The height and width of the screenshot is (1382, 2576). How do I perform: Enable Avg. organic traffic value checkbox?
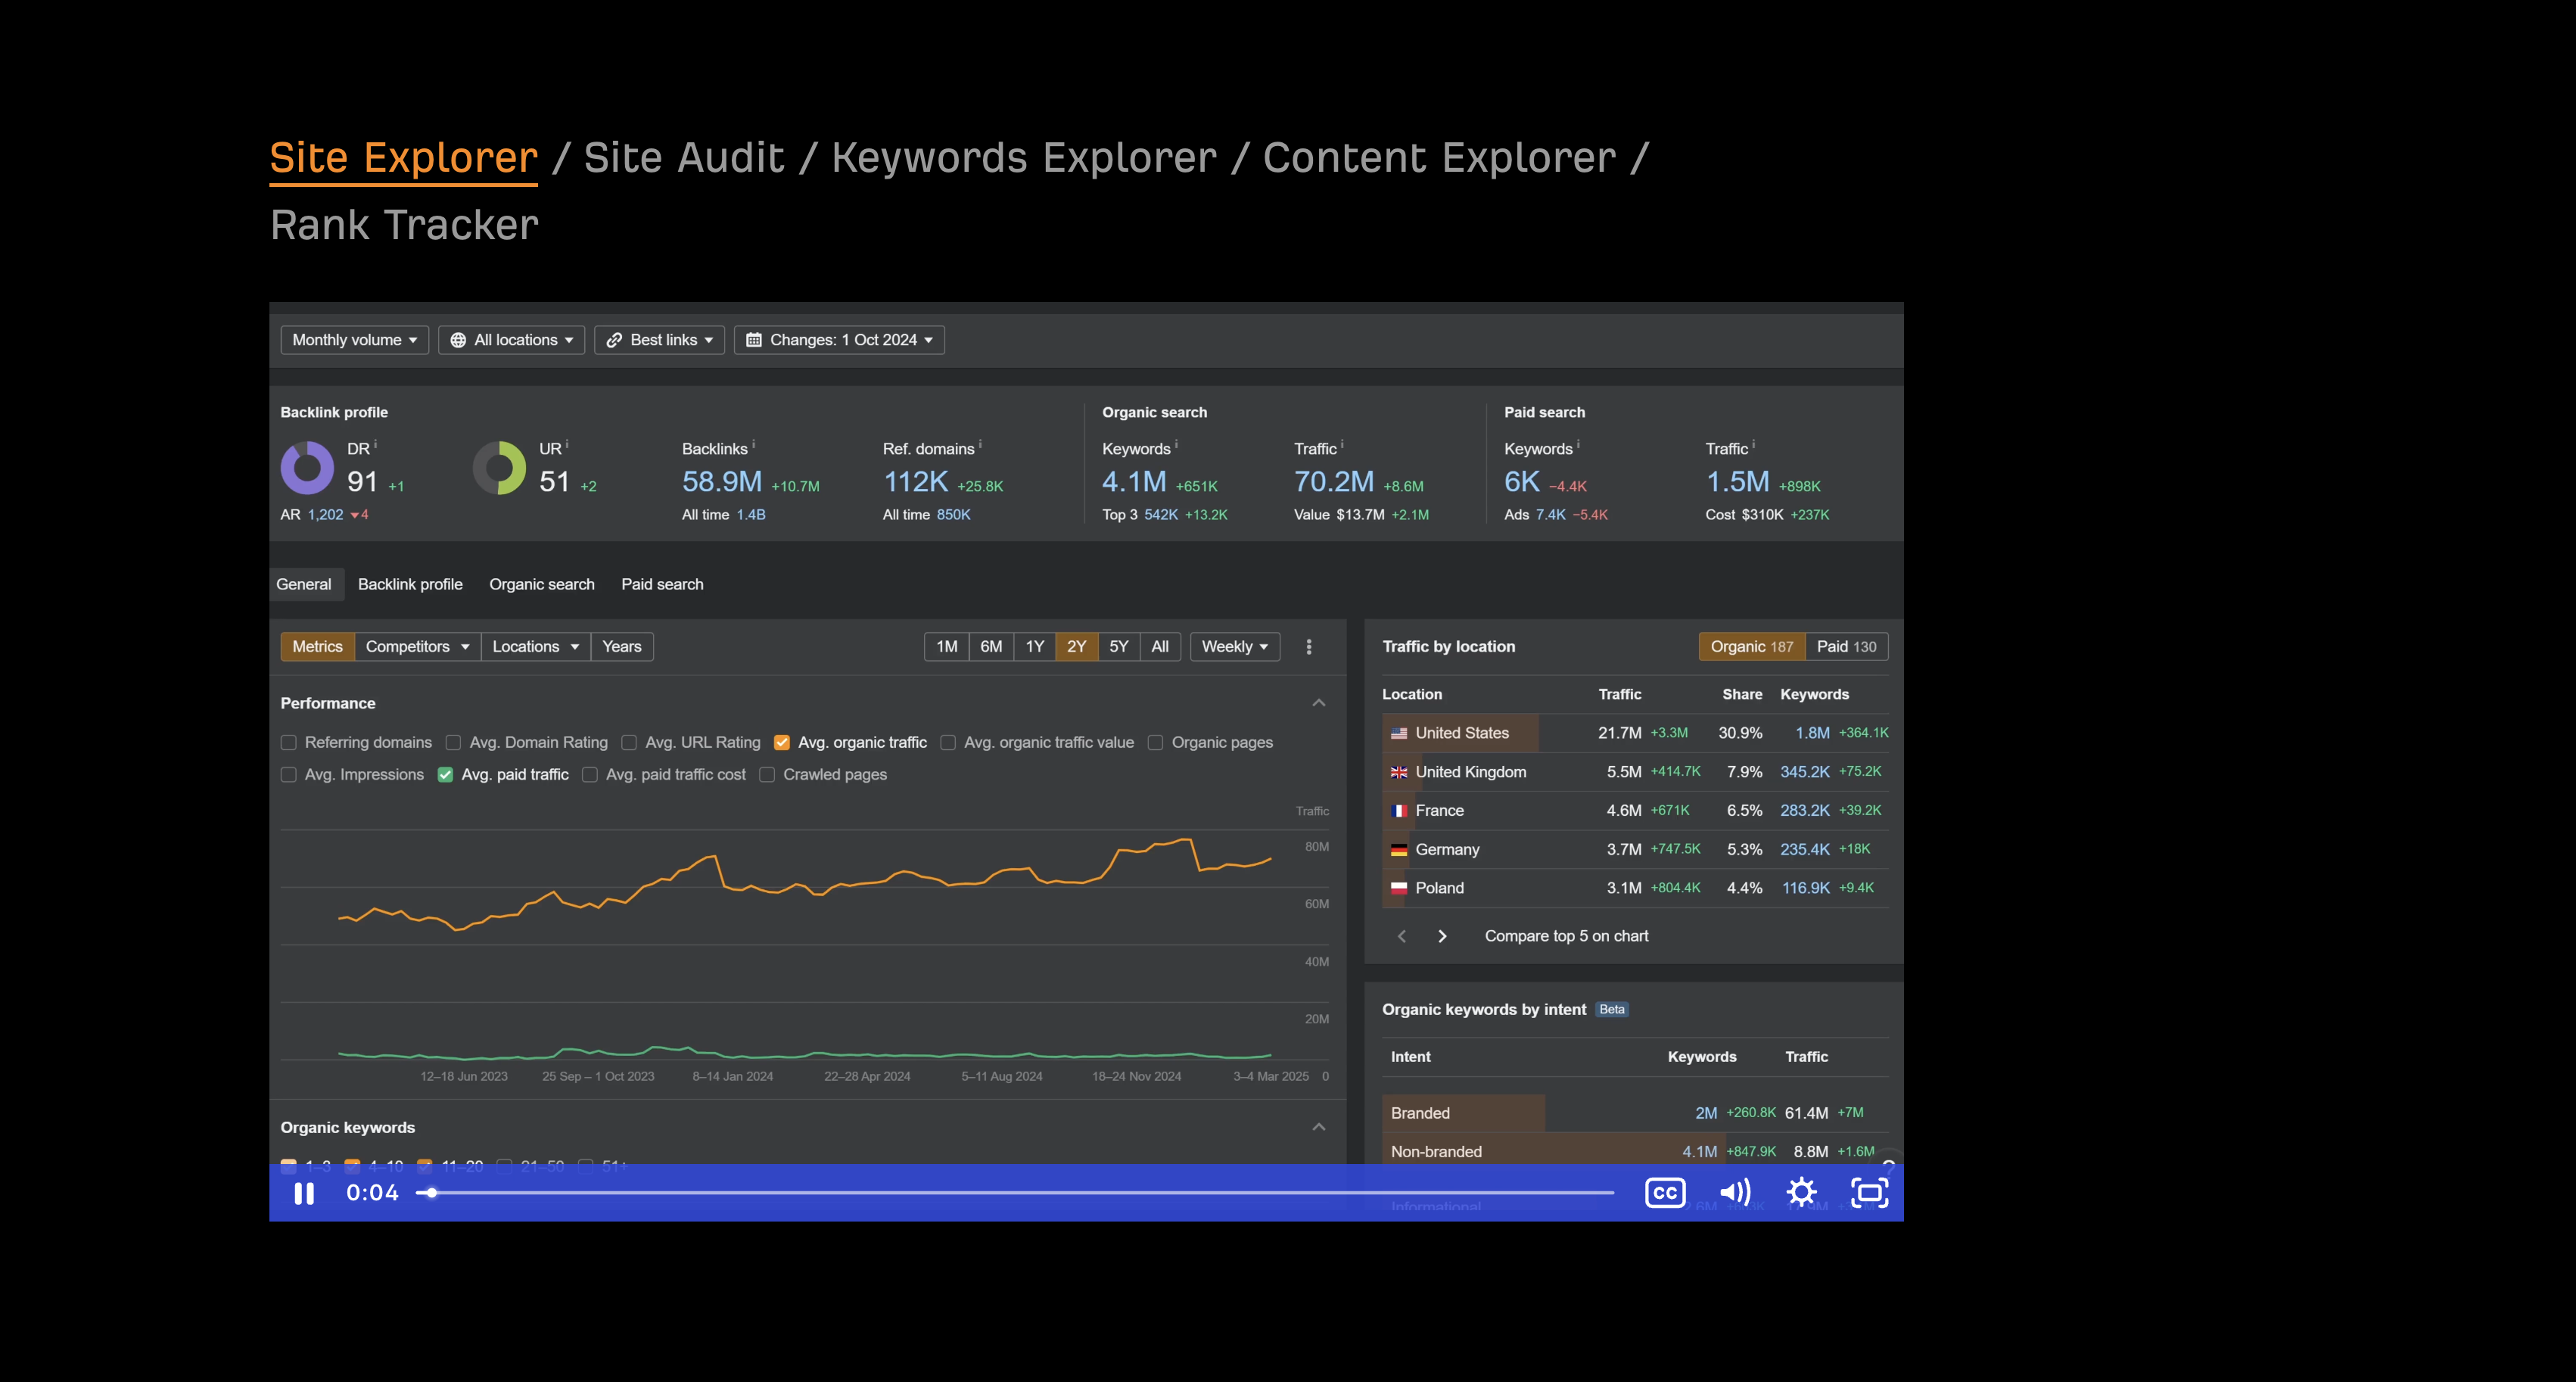(948, 743)
